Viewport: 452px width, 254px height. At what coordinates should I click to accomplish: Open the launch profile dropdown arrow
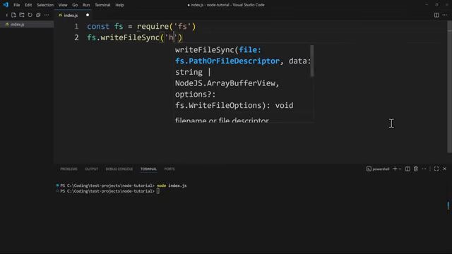pos(400,169)
